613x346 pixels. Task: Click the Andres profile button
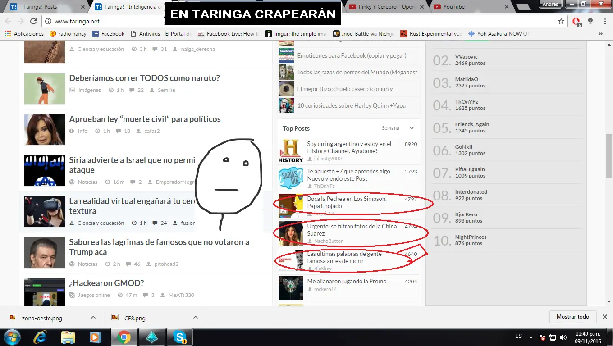[550, 4]
